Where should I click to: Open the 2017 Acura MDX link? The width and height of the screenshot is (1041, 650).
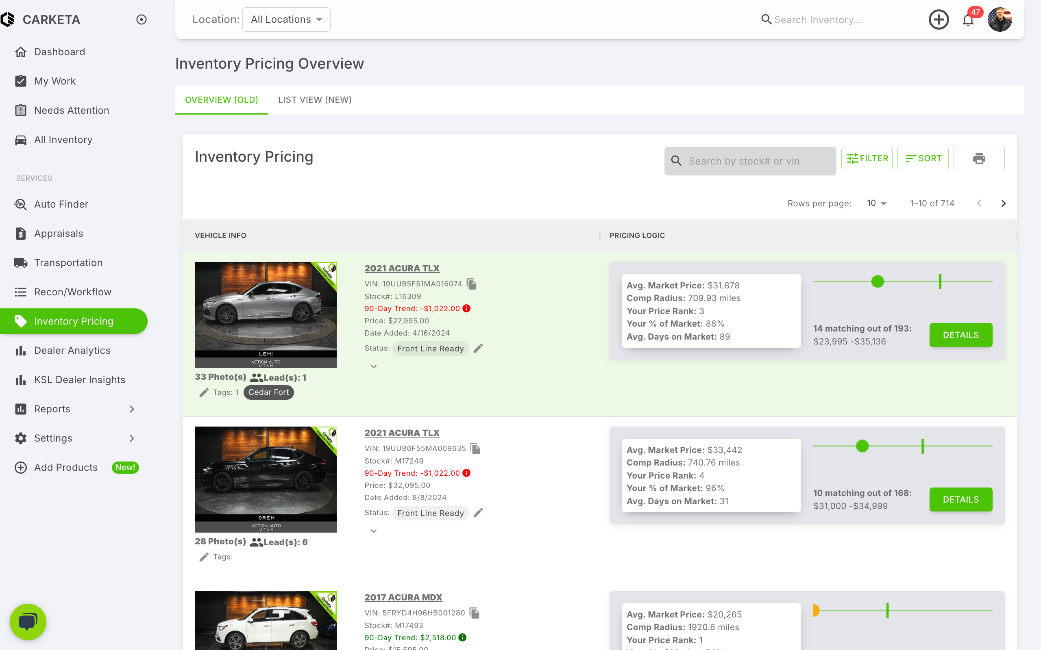point(403,597)
